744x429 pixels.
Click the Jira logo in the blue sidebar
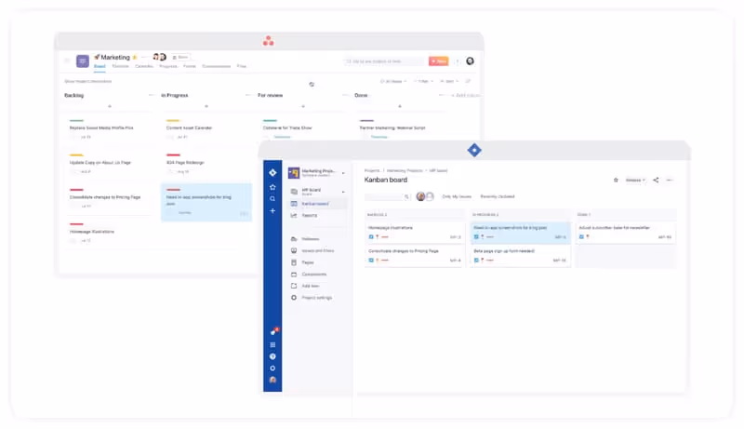[272, 173]
